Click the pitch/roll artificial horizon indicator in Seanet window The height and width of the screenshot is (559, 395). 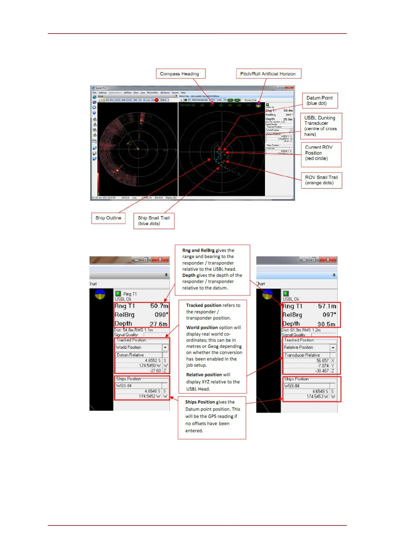coord(258,105)
